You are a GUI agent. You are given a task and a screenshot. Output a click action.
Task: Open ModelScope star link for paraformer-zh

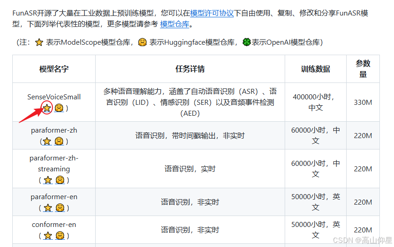[x=47, y=141]
